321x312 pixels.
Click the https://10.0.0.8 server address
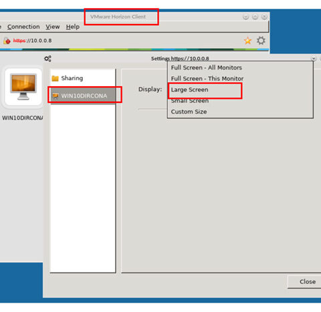[32, 41]
